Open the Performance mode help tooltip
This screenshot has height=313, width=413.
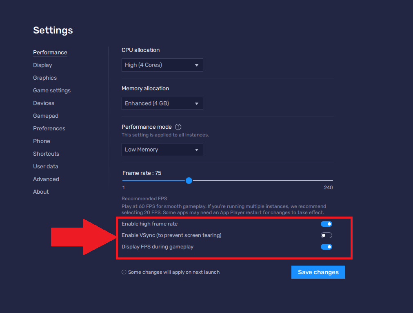click(178, 127)
